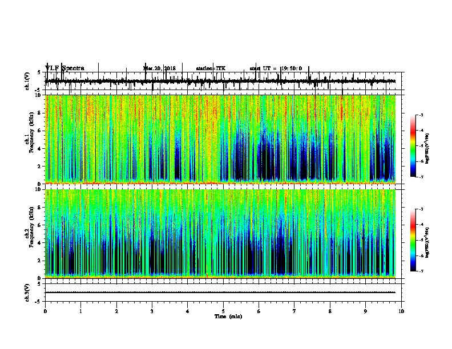Click time axis tick label "2"
Viewport: 452px width, 349px height.
[116, 311]
